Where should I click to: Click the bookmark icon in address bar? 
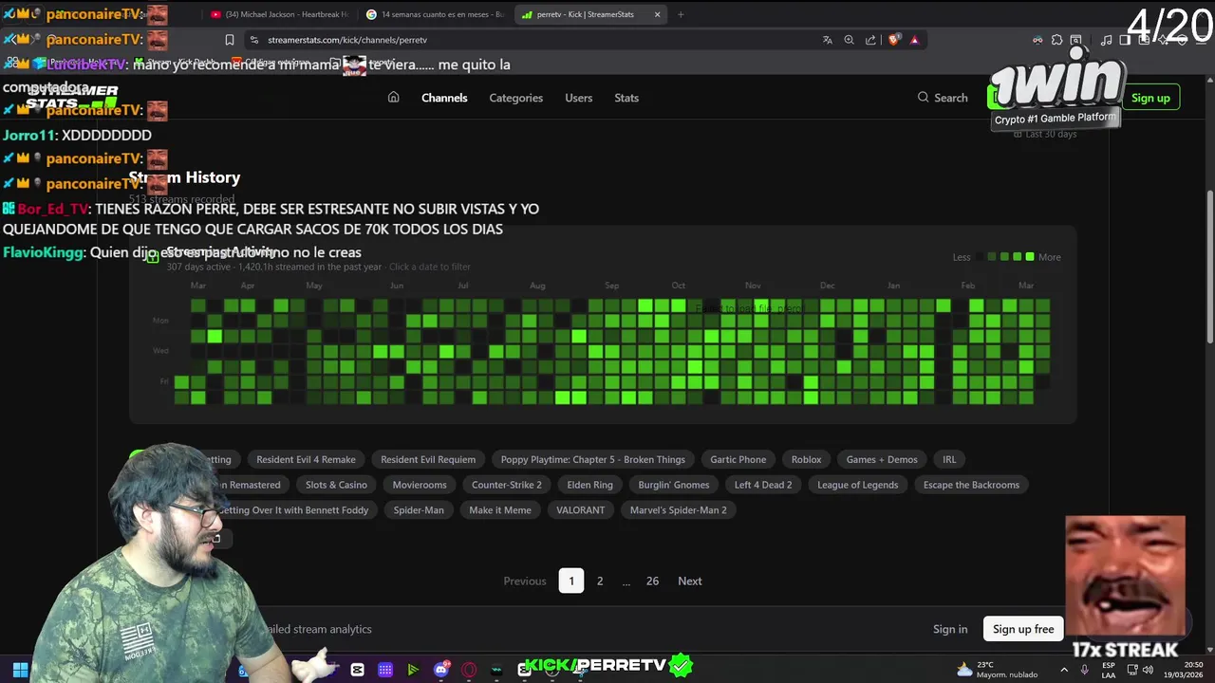coord(229,40)
